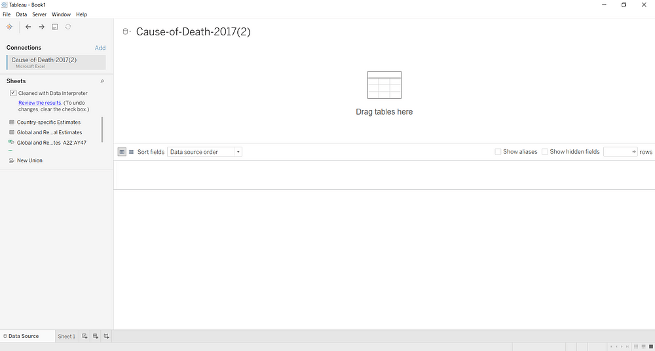
Task: Switch to the metadata list view
Action: click(x=131, y=152)
